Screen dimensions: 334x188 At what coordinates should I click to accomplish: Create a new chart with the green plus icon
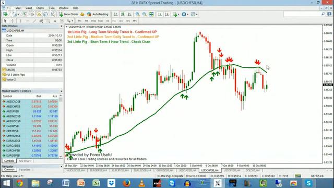pyautogui.click(x=5, y=14)
